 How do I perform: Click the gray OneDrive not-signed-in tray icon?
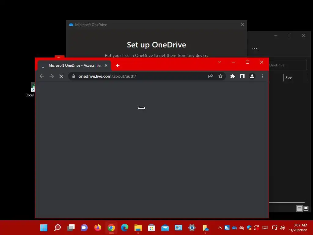pos(242,228)
